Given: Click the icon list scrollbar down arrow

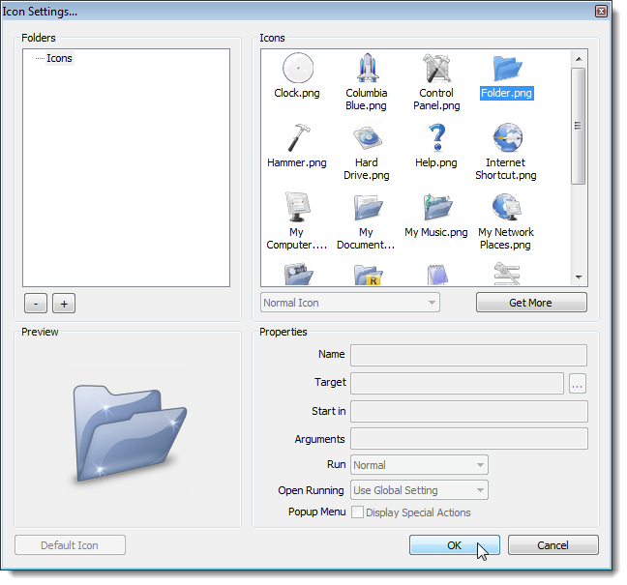Looking at the screenshot, I should click(579, 277).
